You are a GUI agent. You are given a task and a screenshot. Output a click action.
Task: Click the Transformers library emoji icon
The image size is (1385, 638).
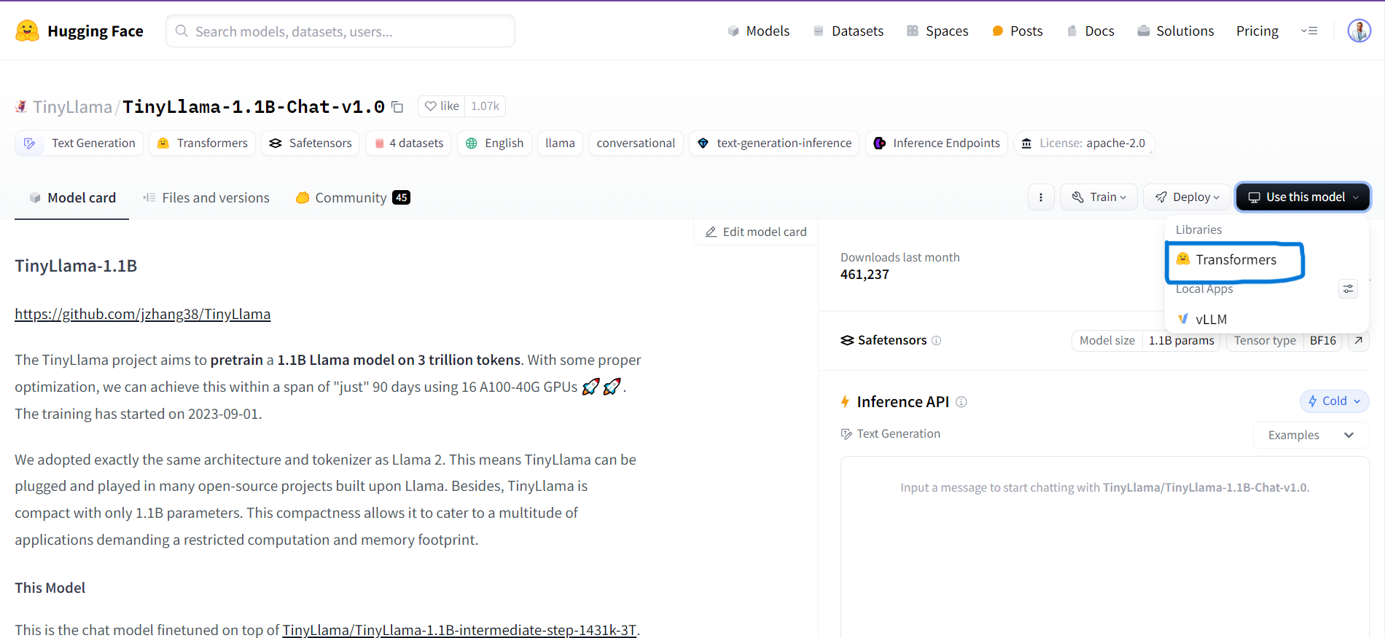click(x=1183, y=259)
